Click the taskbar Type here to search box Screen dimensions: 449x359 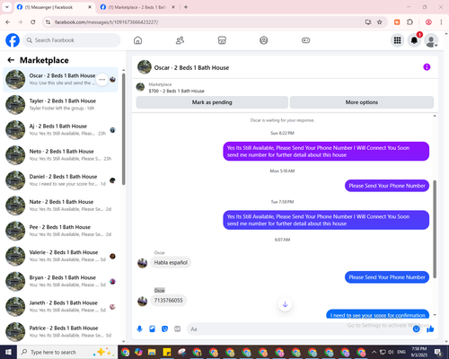coord(67,352)
